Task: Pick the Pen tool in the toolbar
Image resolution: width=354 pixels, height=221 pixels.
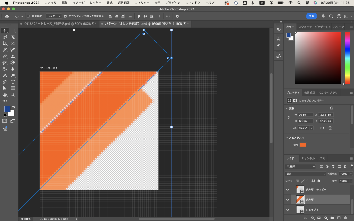Action: [5, 82]
